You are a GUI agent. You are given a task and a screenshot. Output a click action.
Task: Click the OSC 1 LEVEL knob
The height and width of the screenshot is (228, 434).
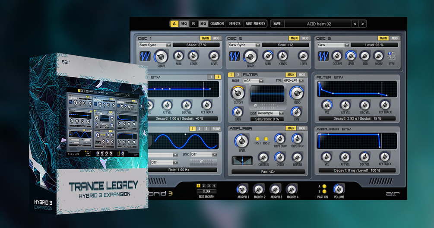[214, 56]
